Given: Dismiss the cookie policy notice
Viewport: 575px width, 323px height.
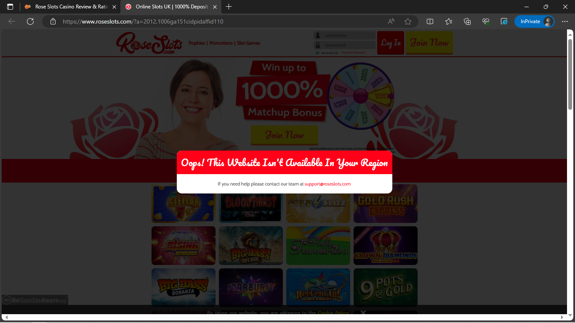Looking at the screenshot, I should point(363,312).
